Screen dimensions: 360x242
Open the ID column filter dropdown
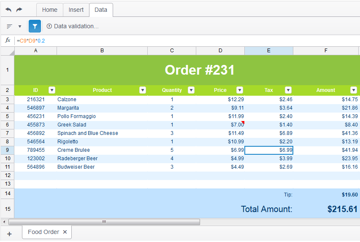point(52,90)
